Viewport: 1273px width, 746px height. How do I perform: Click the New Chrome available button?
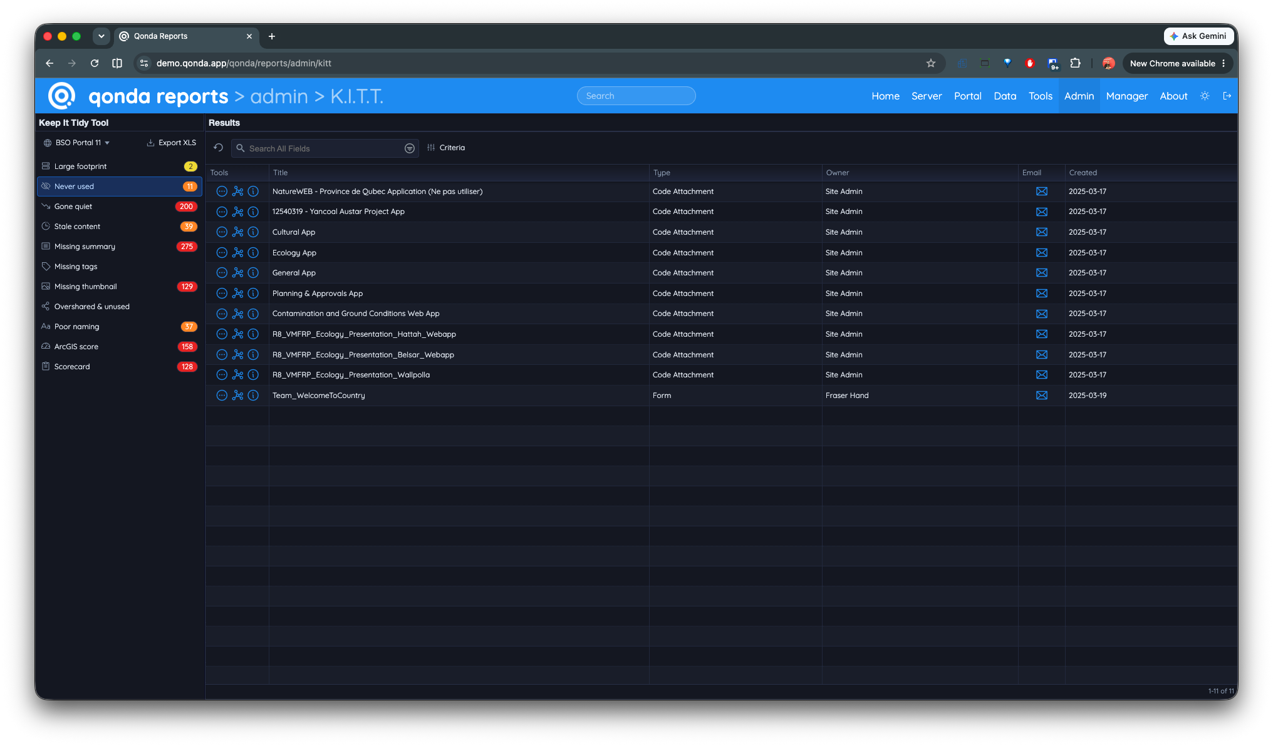[1178, 63]
